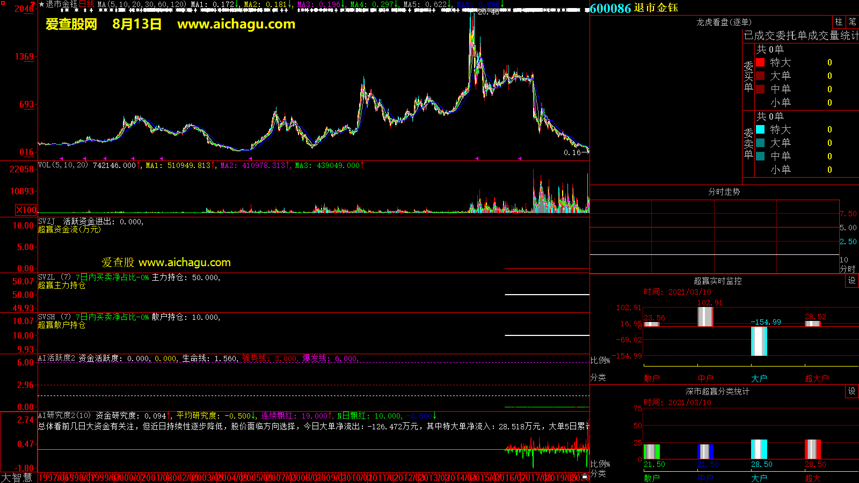Viewport: 859px width, 483px height.
Task: Click the 小单 row in the sell orders
Action: 802,170
